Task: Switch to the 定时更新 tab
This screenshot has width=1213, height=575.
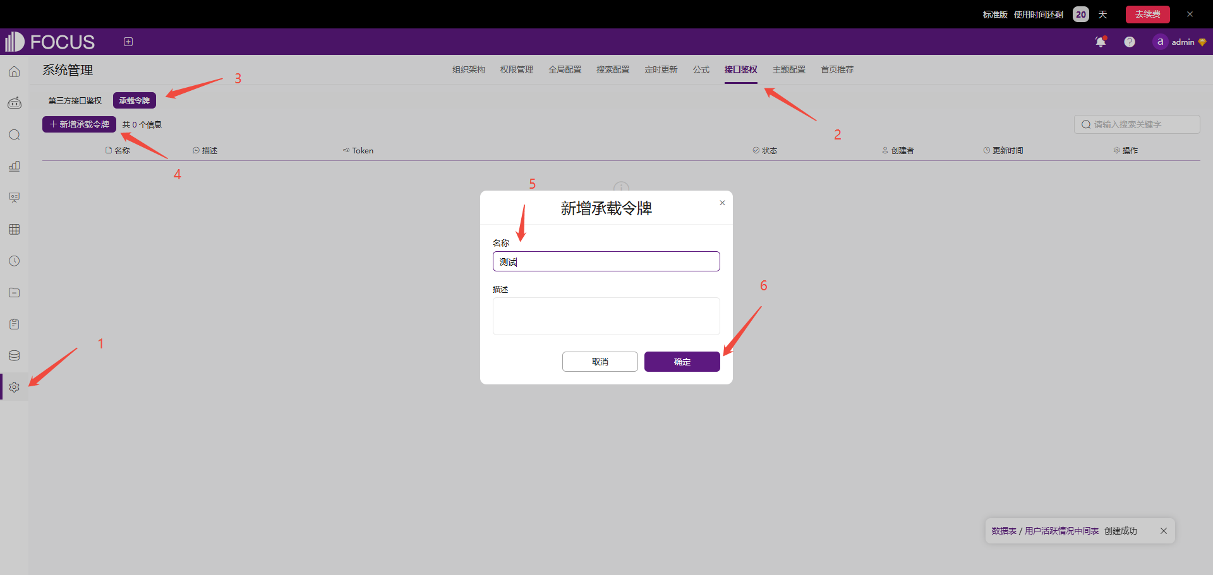Action: (x=661, y=69)
